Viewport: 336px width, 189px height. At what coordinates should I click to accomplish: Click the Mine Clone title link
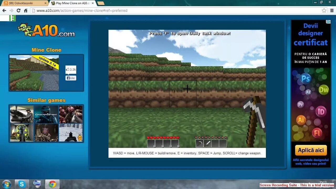coord(46,50)
